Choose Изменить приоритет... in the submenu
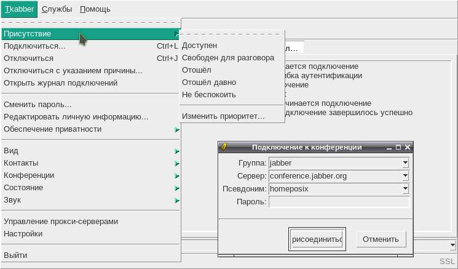 232,116
